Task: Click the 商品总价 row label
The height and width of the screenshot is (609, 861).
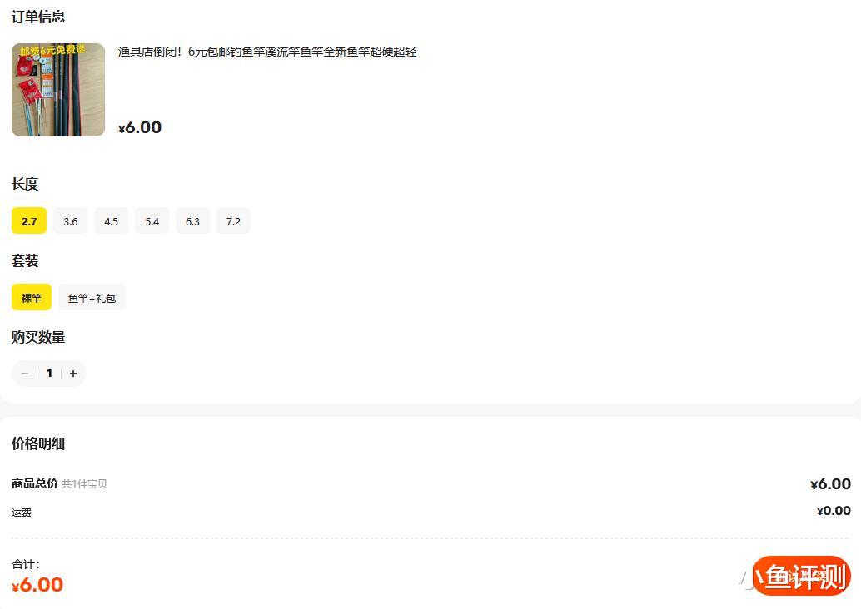Action: coord(35,483)
